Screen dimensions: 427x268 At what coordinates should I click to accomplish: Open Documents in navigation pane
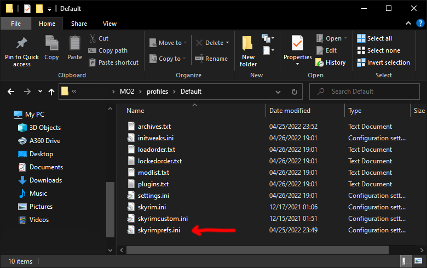[x=41, y=167]
